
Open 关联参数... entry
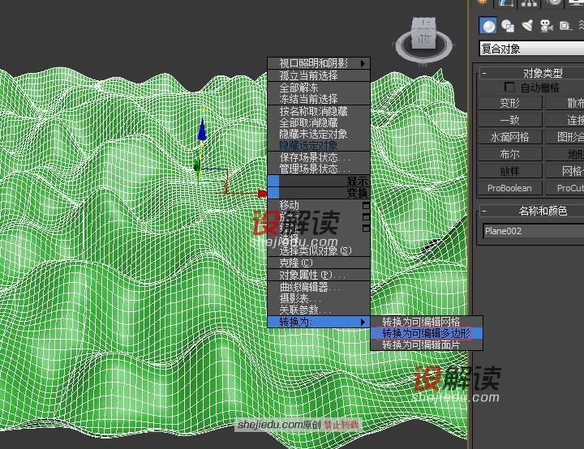pos(319,310)
